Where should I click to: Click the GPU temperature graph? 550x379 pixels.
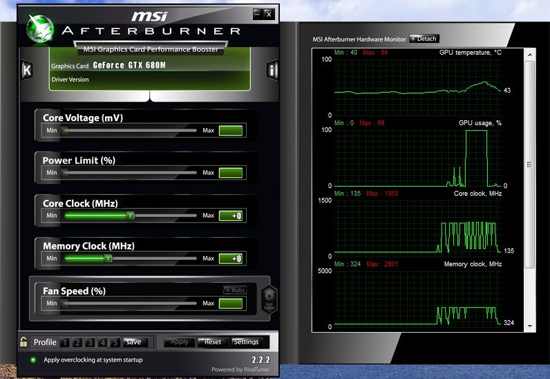tap(418, 87)
